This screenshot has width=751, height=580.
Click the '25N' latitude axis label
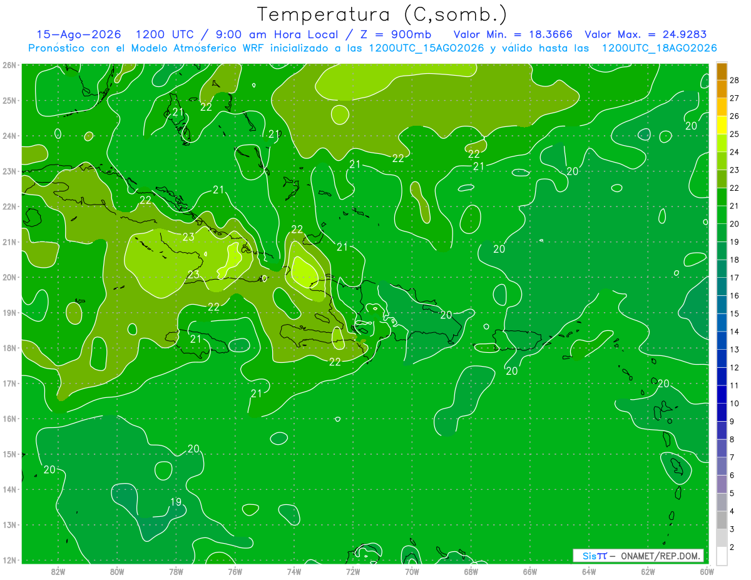click(9, 100)
